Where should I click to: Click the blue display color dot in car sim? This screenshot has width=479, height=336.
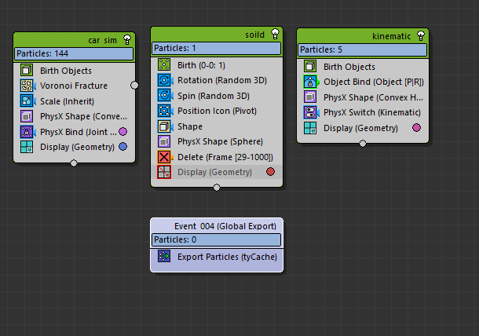point(122,147)
